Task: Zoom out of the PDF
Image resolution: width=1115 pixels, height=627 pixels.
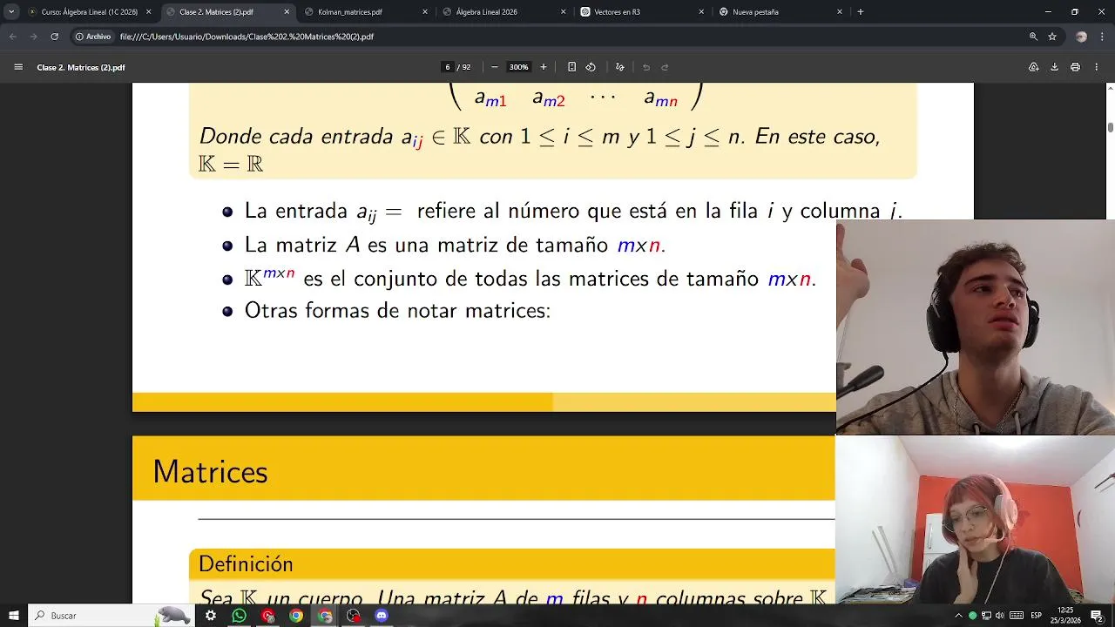Action: click(x=495, y=67)
